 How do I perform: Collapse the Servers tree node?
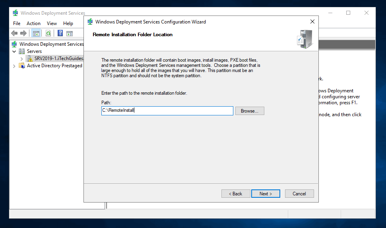click(15, 51)
